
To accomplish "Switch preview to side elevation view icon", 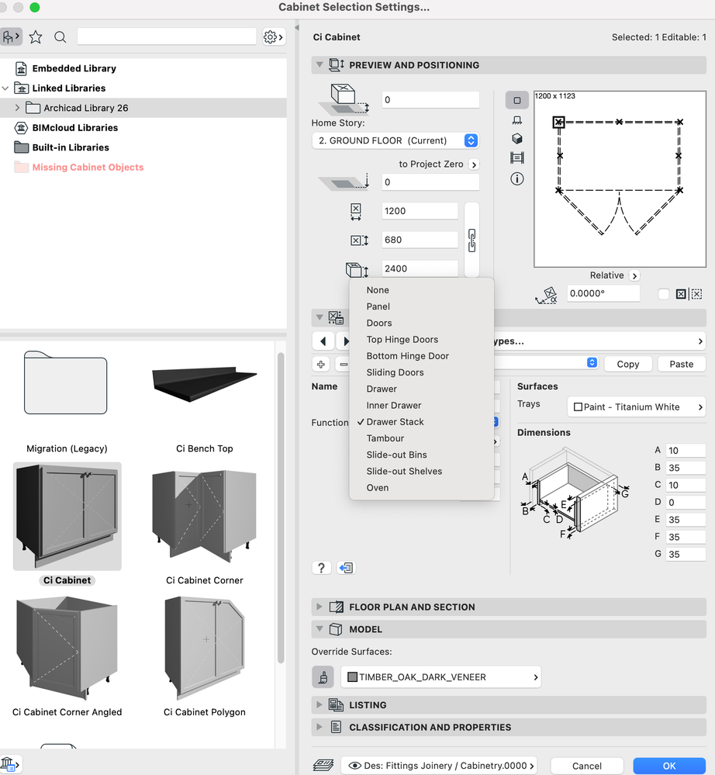I will pyautogui.click(x=517, y=120).
